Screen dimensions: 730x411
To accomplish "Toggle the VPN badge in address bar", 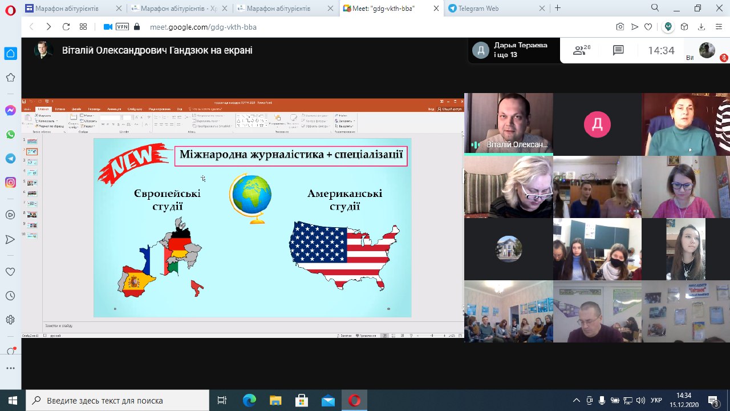I will click(x=122, y=27).
